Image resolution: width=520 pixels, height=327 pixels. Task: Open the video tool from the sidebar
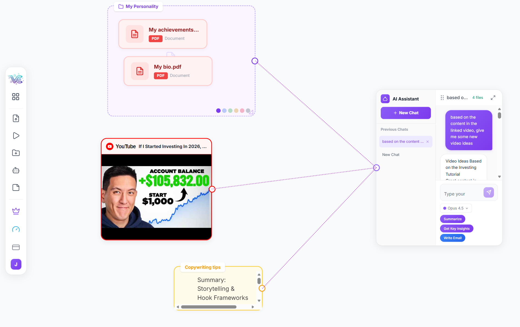pos(16,135)
